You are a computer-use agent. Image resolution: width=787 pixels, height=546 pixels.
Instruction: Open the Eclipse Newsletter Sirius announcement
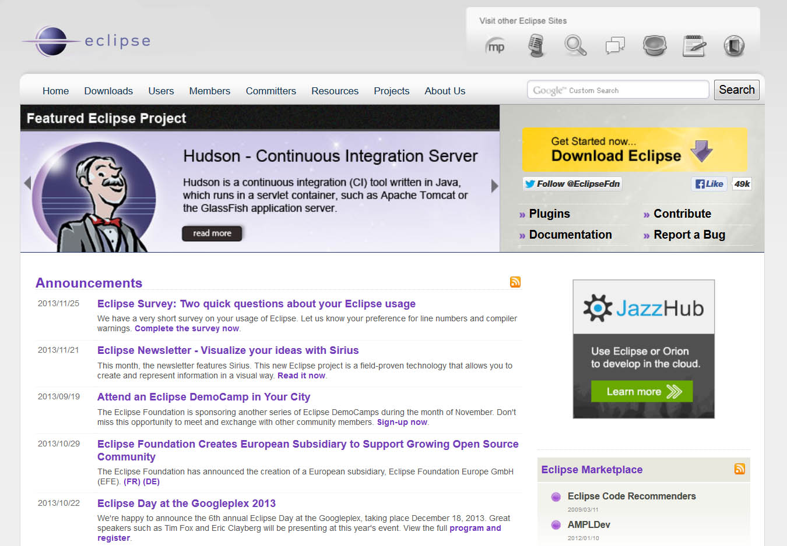tap(228, 350)
